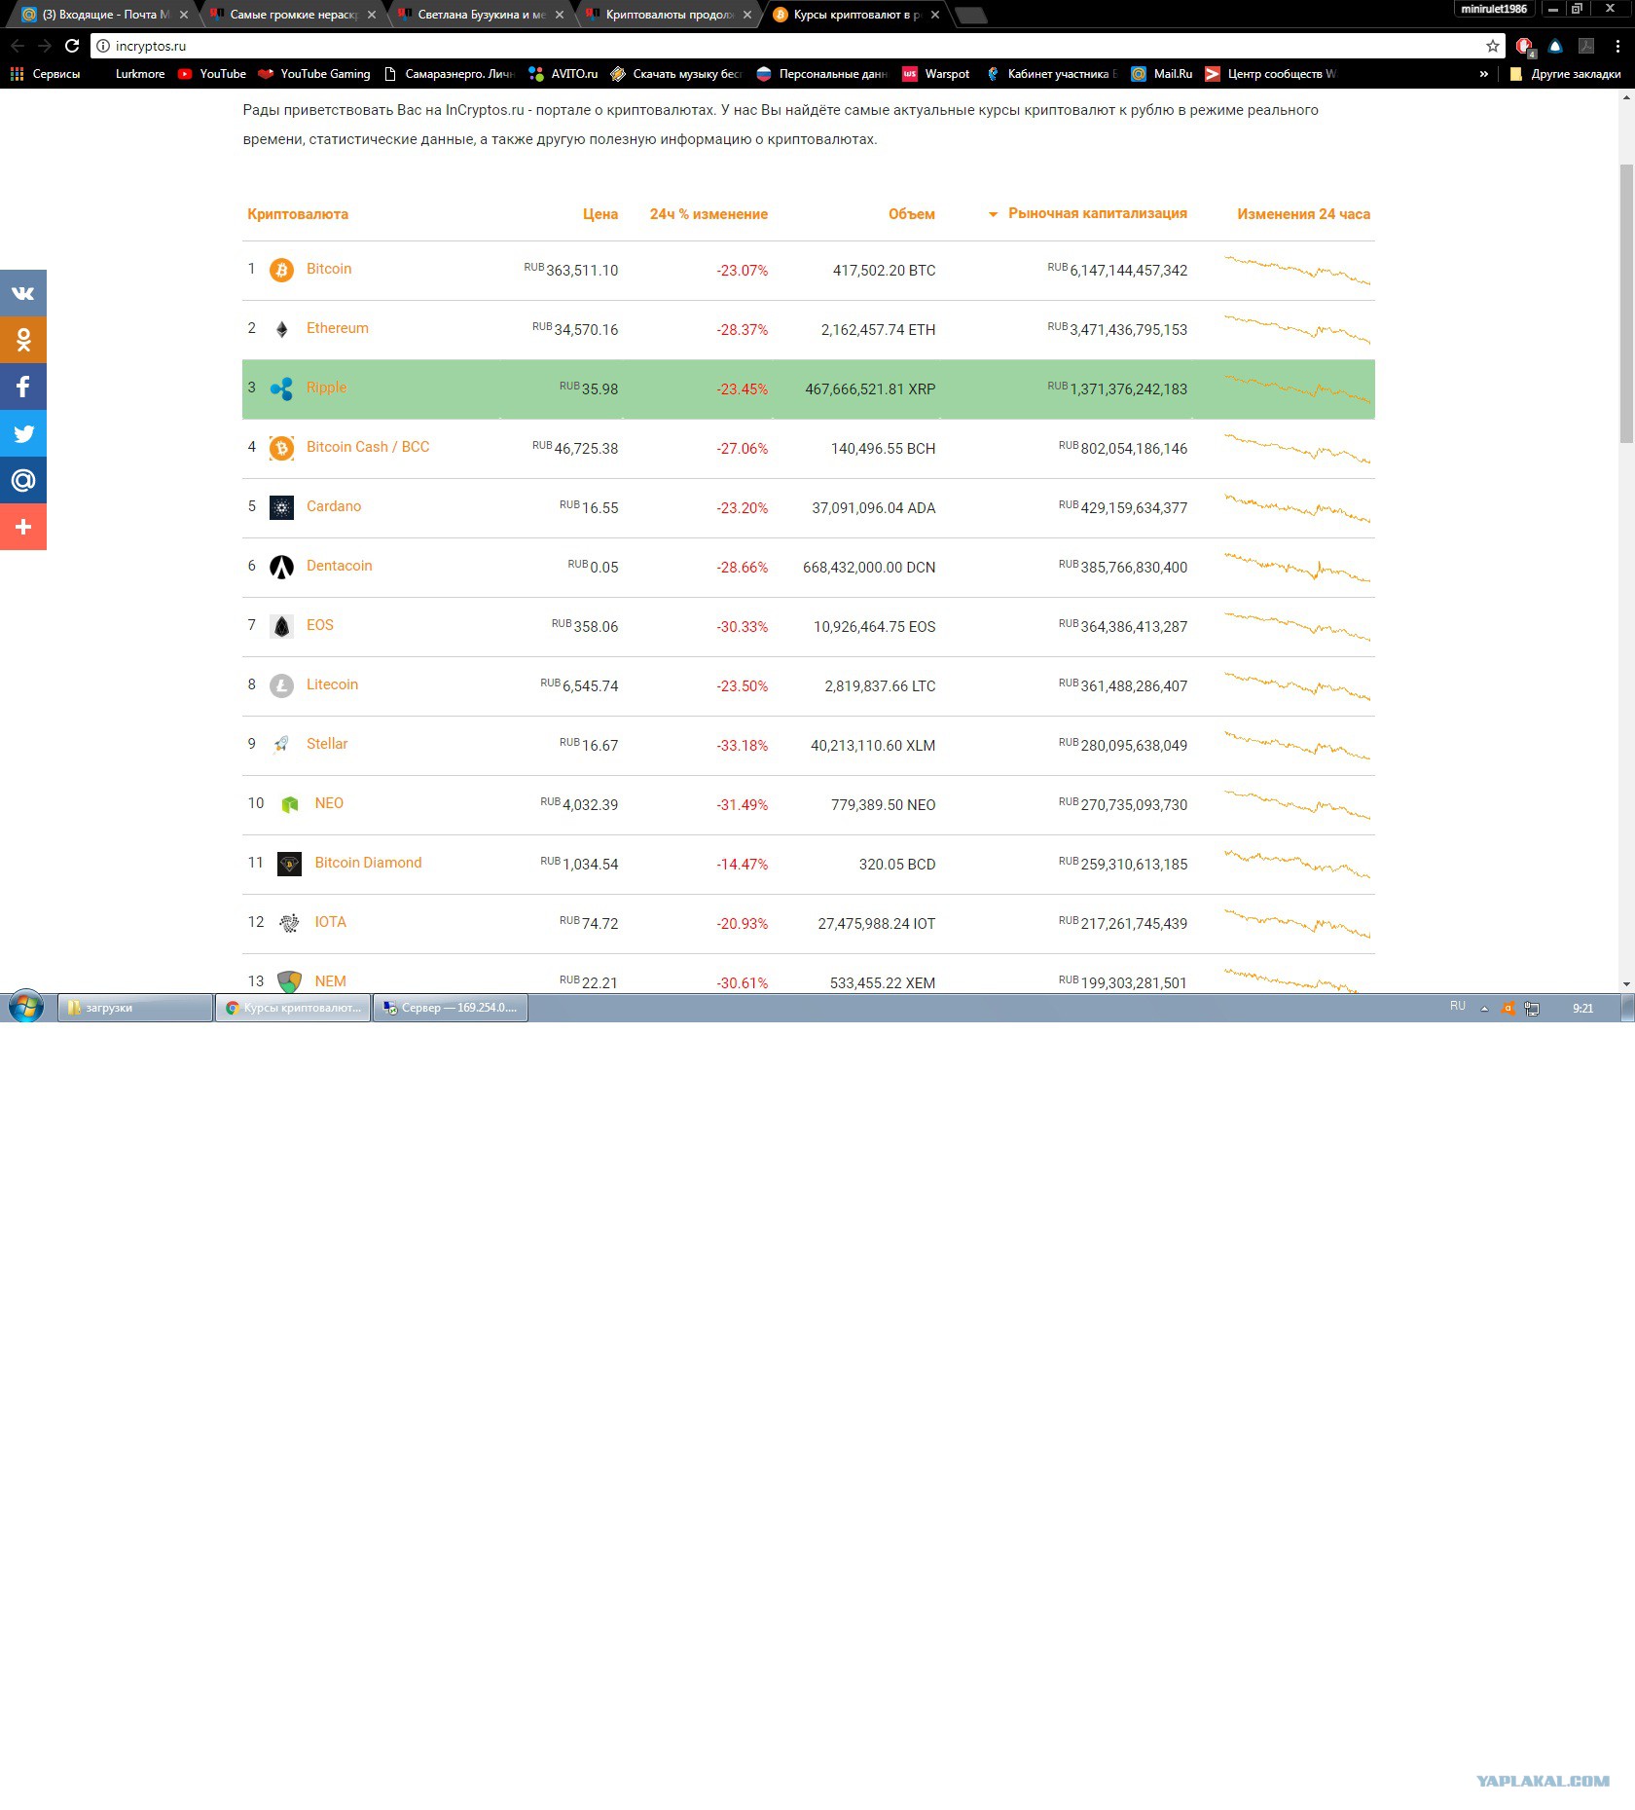Open YouTube bookmark
This screenshot has height=1810, width=1635.
(x=212, y=74)
